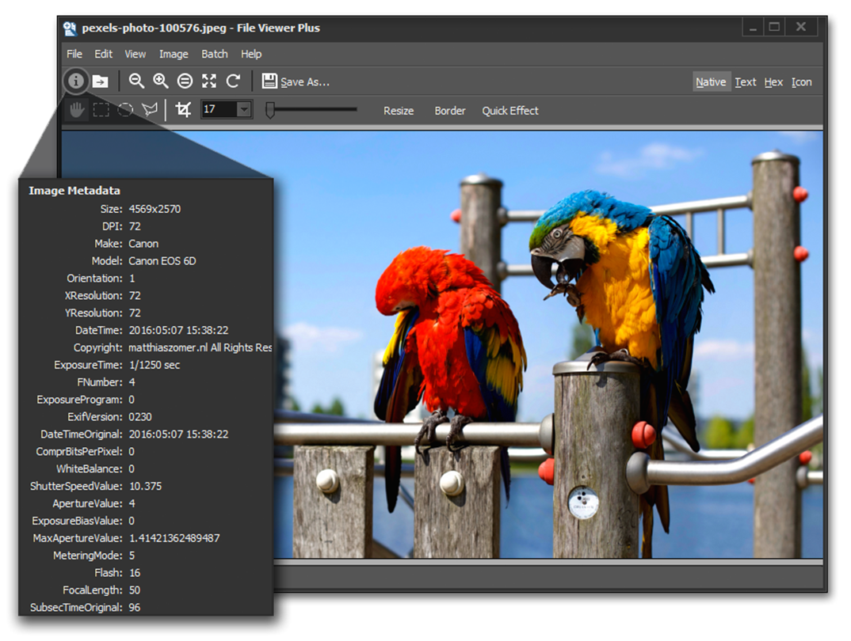Click the open folder arrow icon
Image resolution: width=851 pixels, height=641 pixels.
click(101, 82)
